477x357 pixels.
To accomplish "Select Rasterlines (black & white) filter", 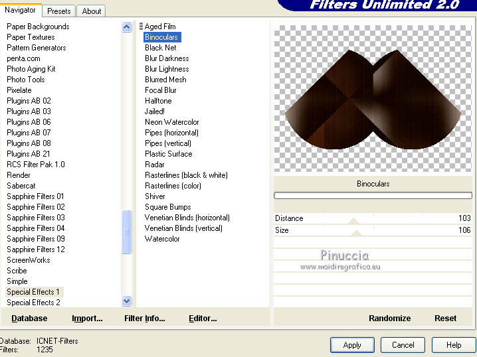I will 186,175.
